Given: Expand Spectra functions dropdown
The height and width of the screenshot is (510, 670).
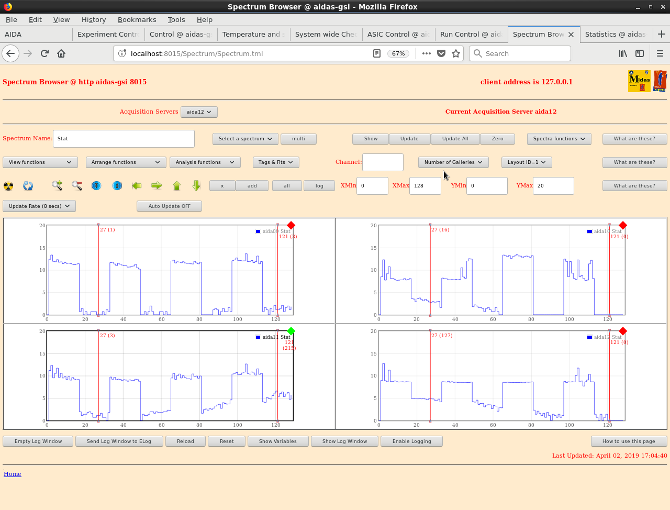Looking at the screenshot, I should tap(559, 139).
